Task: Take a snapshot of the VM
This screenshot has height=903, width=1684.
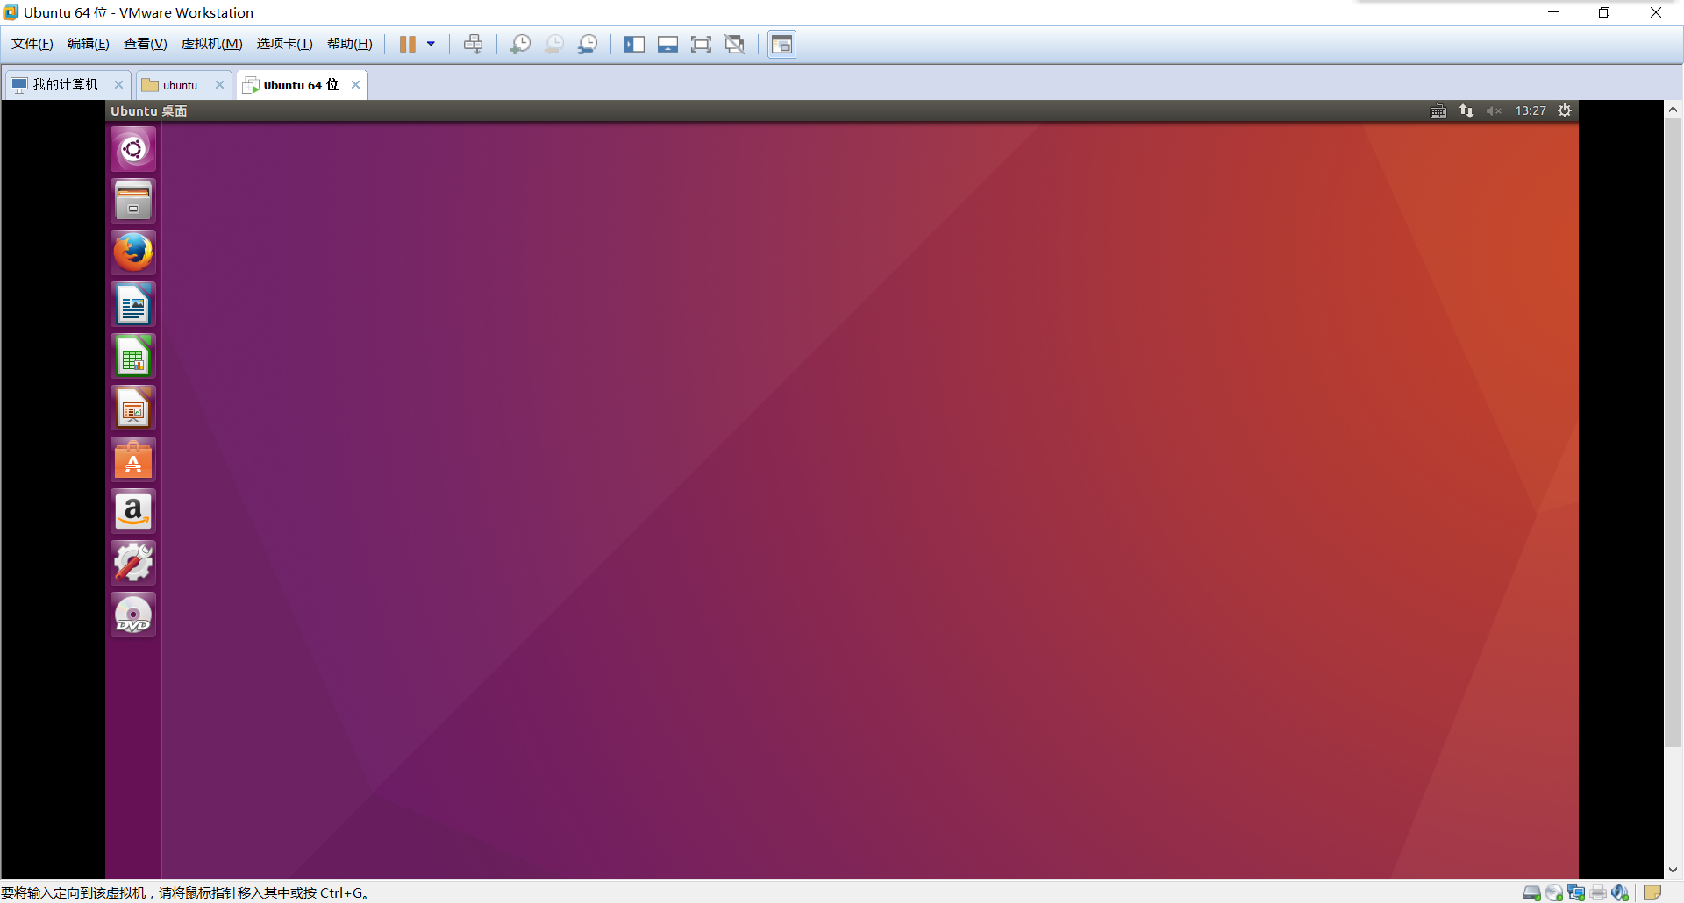Action: (521, 45)
